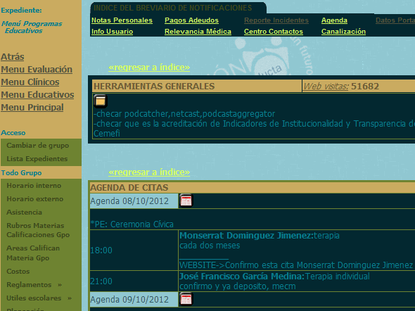Open the Agenda link in the index
This screenshot has width=415, height=311.
pyautogui.click(x=334, y=20)
